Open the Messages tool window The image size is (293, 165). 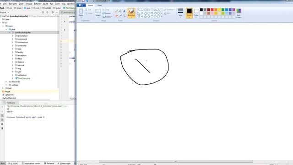pyautogui.click(x=64, y=164)
